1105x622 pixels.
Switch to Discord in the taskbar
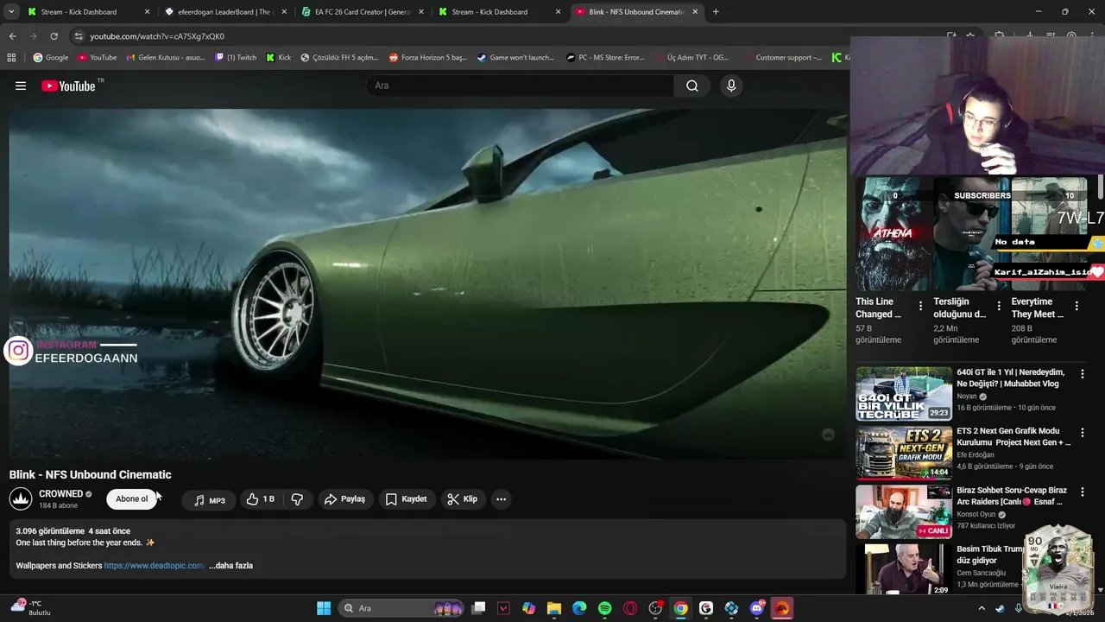(757, 608)
